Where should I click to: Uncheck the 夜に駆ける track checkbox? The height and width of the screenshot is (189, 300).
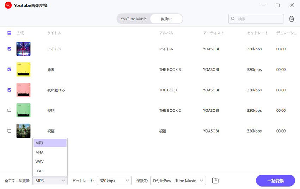10,90
